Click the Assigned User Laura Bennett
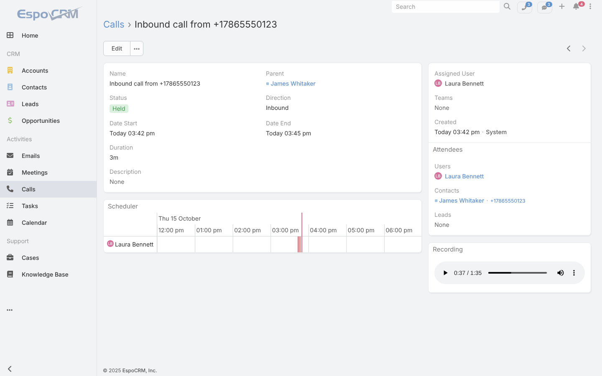 [x=464, y=84]
